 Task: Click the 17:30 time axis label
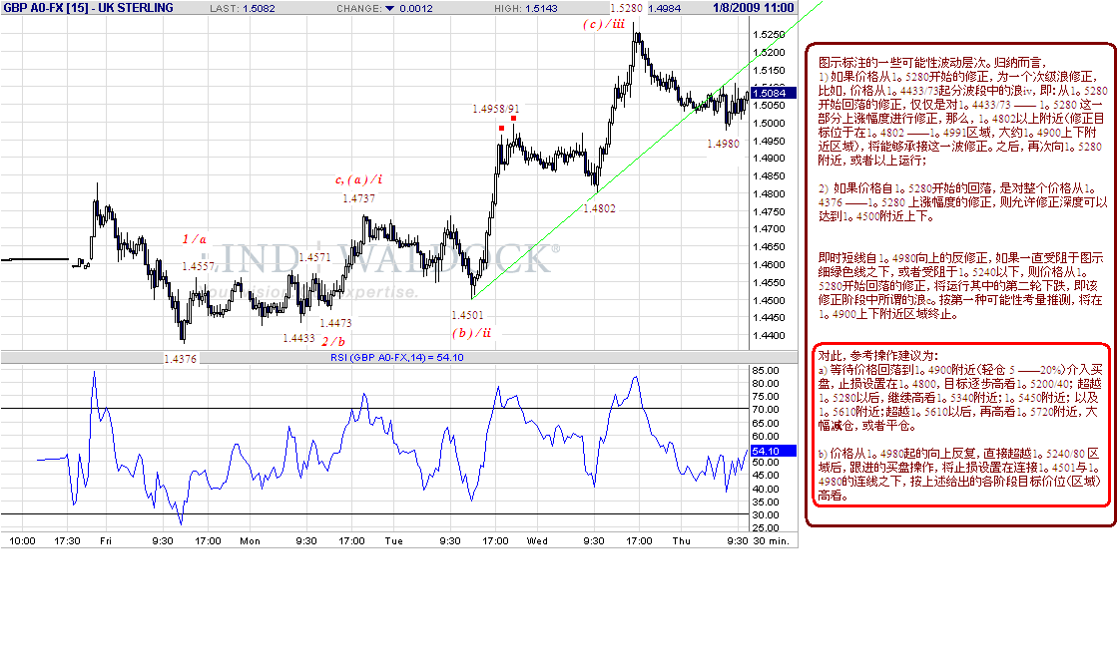point(67,541)
